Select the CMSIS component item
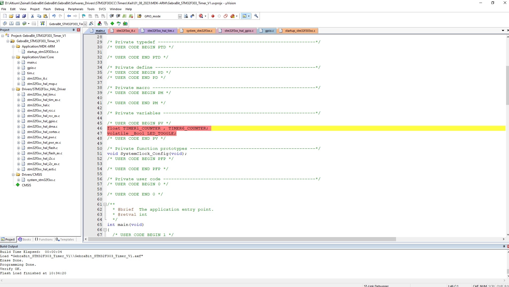Viewport: 509px width, 287px height. pyautogui.click(x=26, y=185)
